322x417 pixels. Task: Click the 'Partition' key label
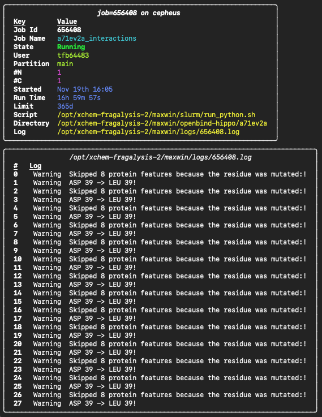tap(31, 64)
